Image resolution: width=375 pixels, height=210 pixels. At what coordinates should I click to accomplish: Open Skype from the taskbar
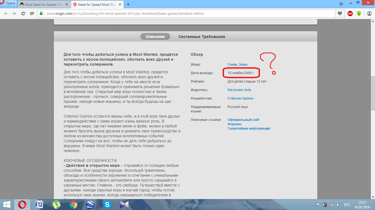coord(107,205)
